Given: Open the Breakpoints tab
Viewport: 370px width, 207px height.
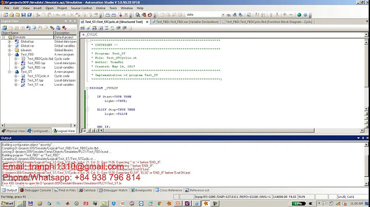Looking at the screenshot, I should pos(142,190).
